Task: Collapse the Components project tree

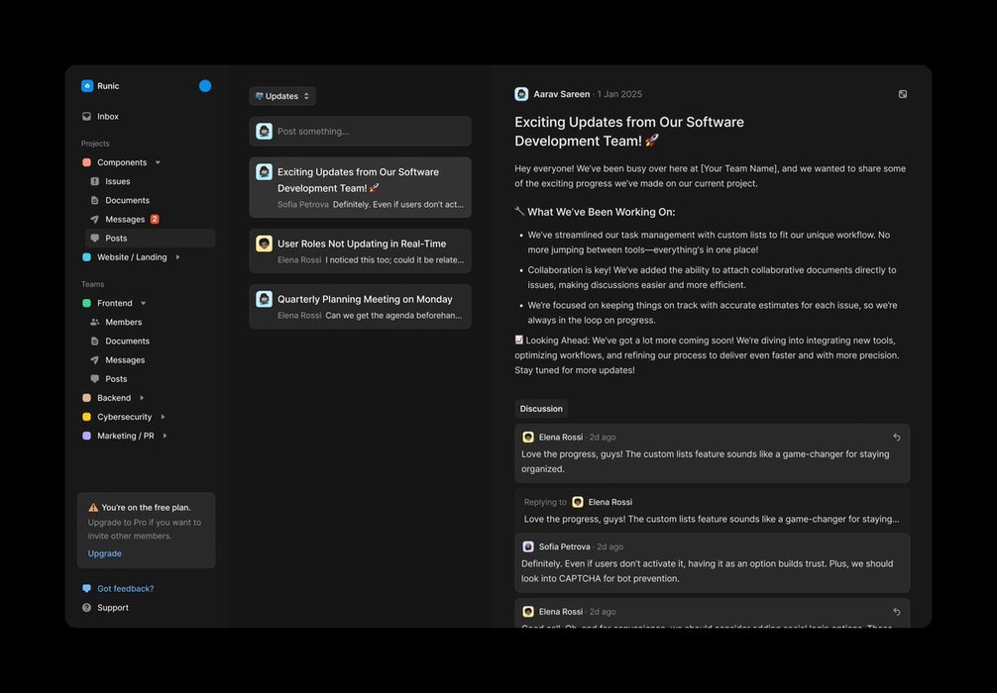Action: (158, 162)
